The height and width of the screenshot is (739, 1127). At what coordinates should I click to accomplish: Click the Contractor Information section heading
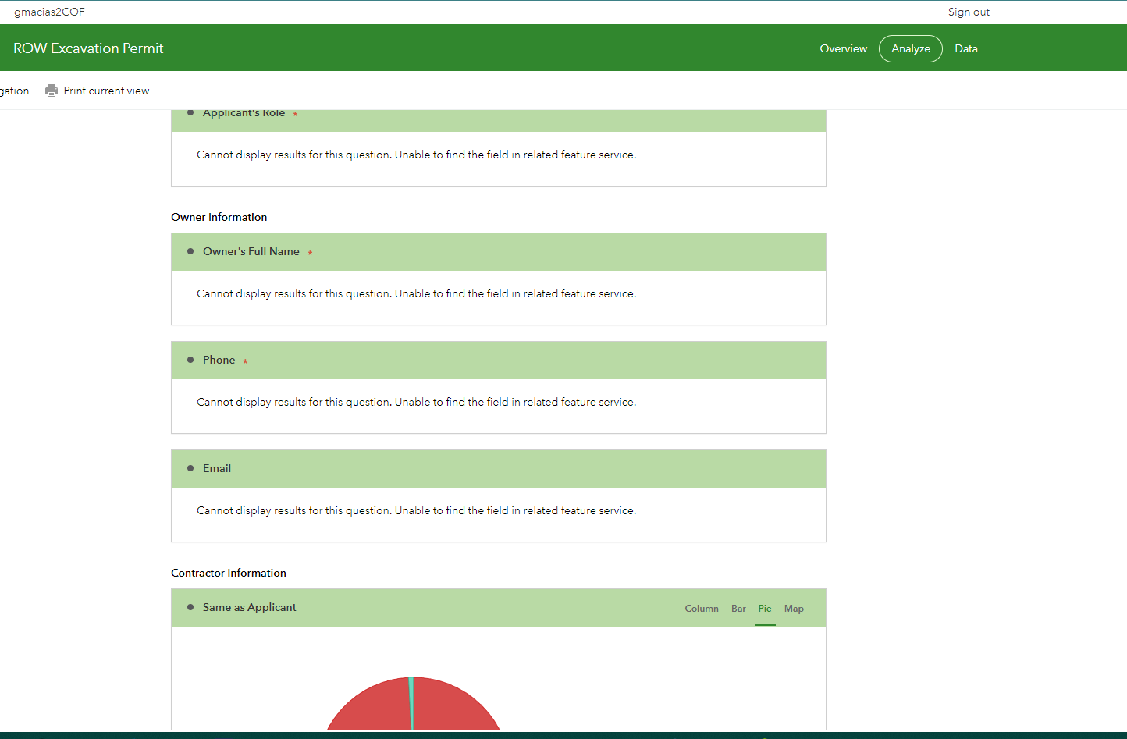229,573
